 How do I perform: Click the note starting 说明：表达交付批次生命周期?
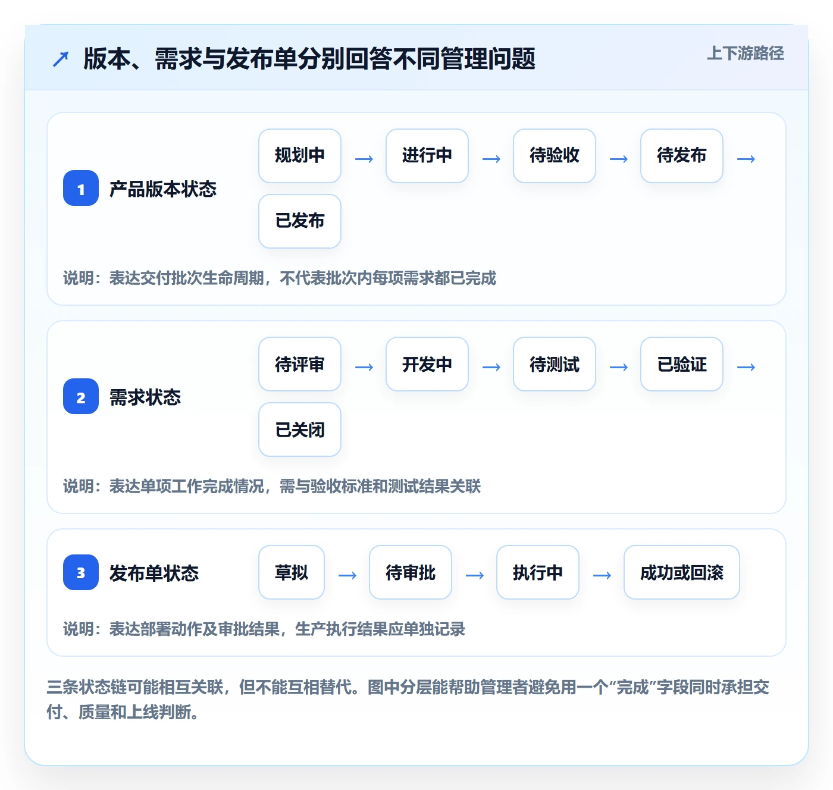pos(280,278)
